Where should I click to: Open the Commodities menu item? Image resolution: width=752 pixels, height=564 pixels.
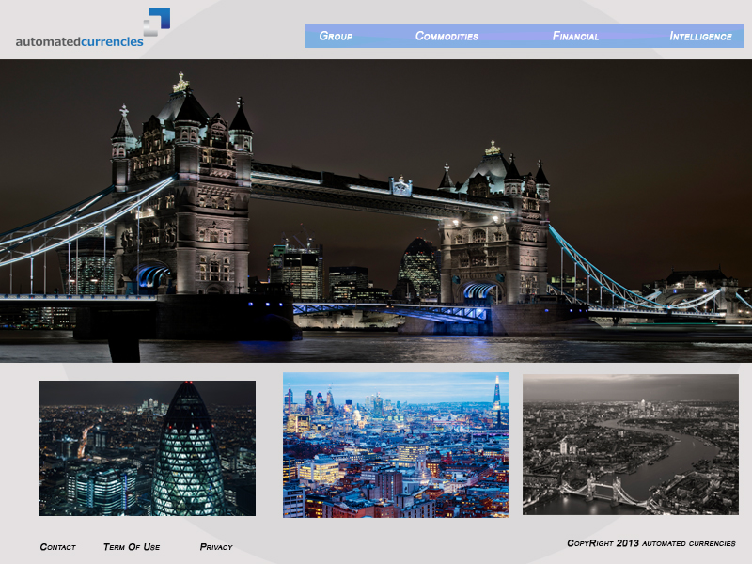(x=446, y=37)
